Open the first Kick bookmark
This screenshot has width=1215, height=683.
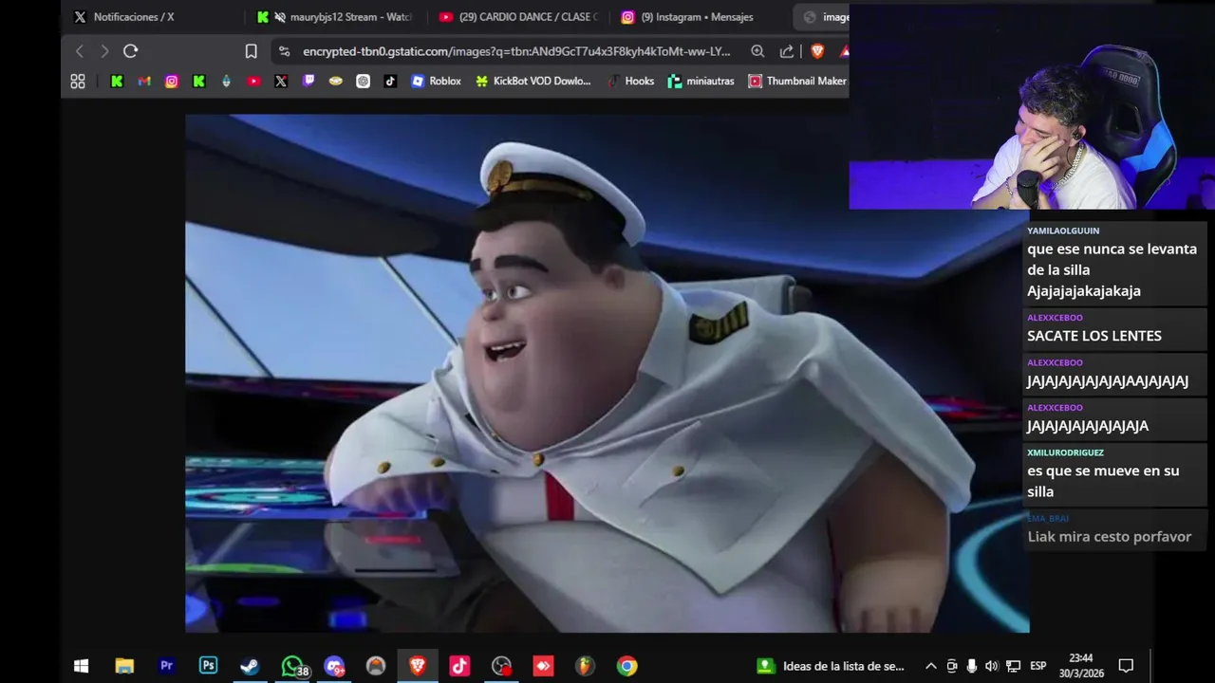point(117,82)
